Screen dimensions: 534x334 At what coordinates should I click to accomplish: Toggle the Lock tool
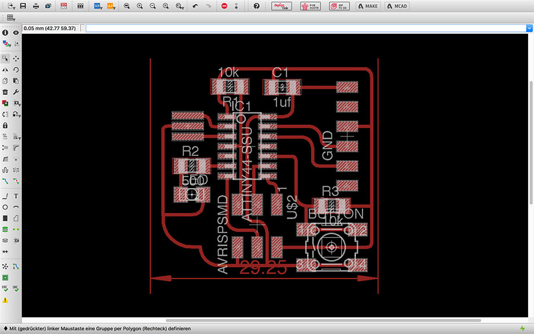pyautogui.click(x=5, y=126)
